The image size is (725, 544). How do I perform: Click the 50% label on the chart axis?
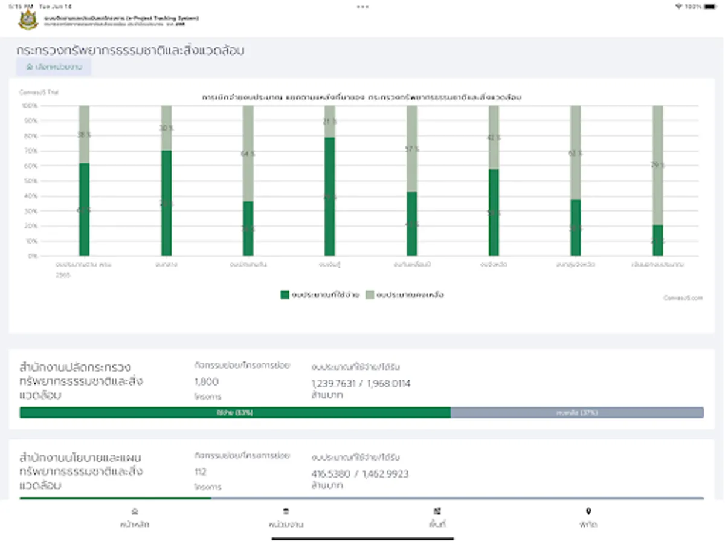[x=31, y=181]
